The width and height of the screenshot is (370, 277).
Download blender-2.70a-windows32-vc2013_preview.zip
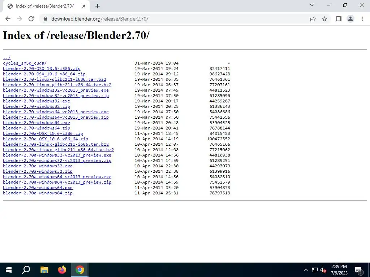point(57,161)
